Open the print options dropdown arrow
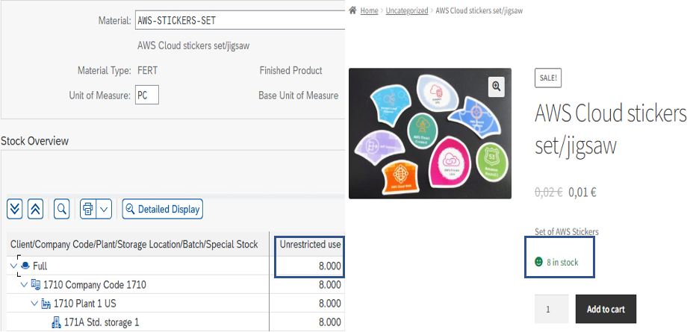 click(x=104, y=209)
